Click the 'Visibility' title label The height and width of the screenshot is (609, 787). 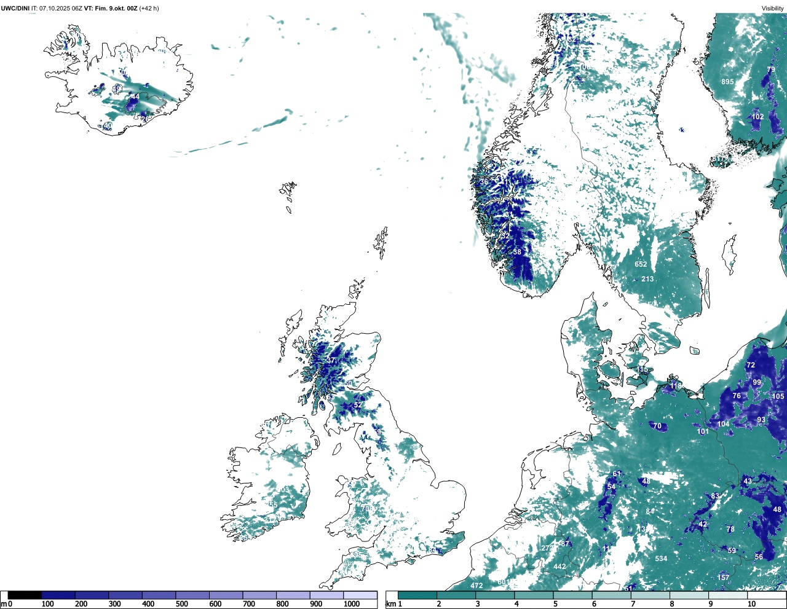tap(773, 8)
